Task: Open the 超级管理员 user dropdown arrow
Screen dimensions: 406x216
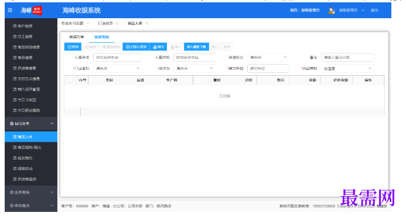Action: point(363,11)
